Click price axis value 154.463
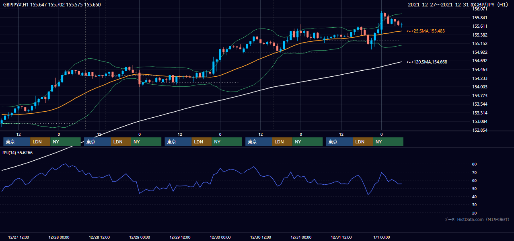This screenshot has height=241, width=514. point(480,69)
